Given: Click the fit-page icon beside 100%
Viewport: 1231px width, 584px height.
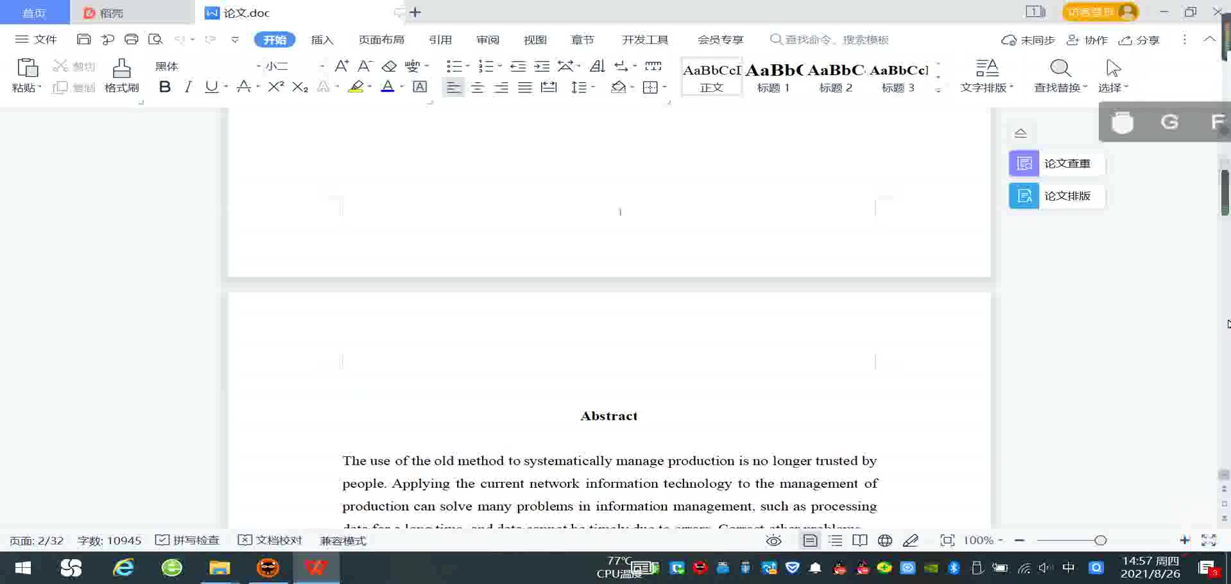Looking at the screenshot, I should [947, 540].
